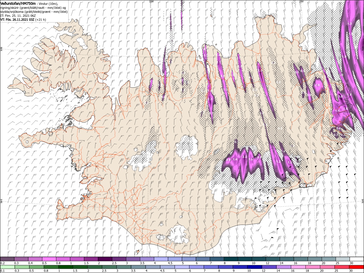Image resolution: width=364 pixels, height=273 pixels.
Task: Click the '1.3' value in the top-right offshore band
Action: (x=350, y=24)
